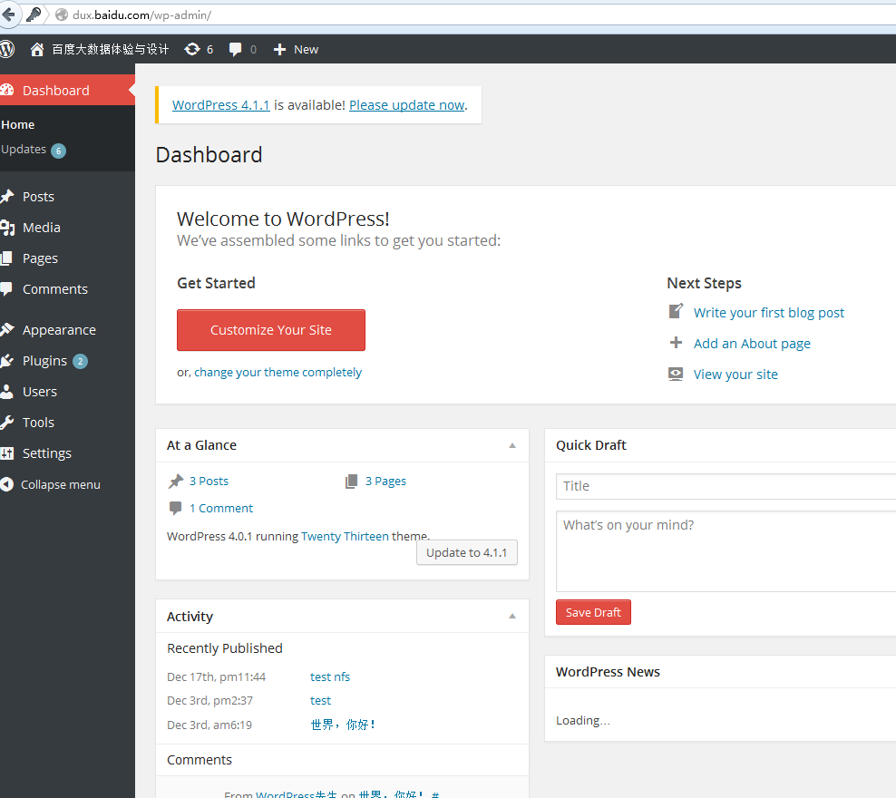Click Collapse menu text

pos(61,484)
